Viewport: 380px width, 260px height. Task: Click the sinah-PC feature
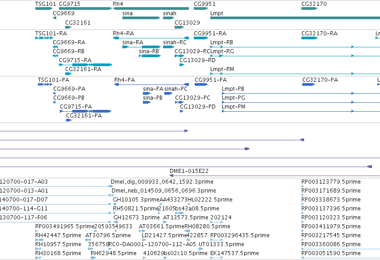tap(168, 94)
